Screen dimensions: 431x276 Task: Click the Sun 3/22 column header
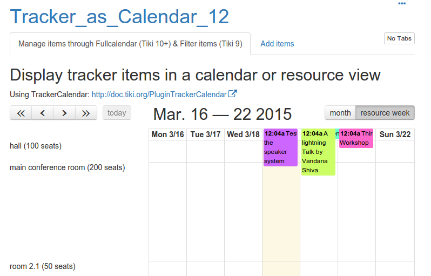click(395, 134)
